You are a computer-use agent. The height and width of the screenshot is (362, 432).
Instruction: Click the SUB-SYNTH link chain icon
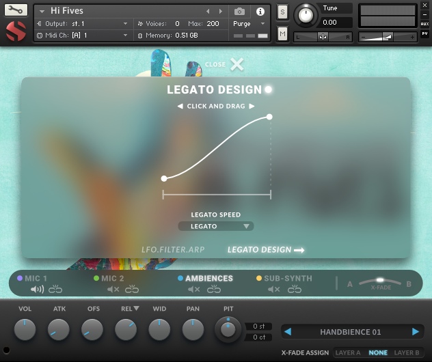295,289
